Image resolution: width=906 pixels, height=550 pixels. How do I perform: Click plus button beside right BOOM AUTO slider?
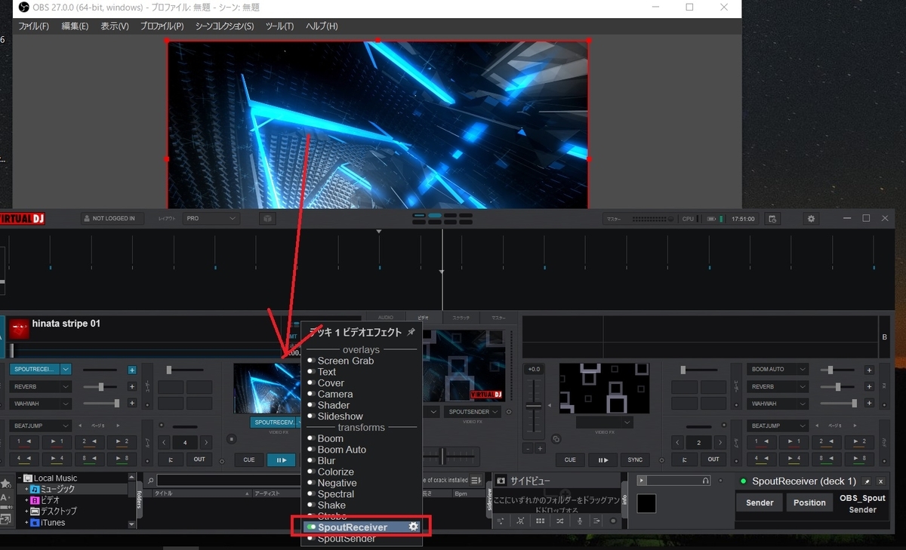[869, 370]
